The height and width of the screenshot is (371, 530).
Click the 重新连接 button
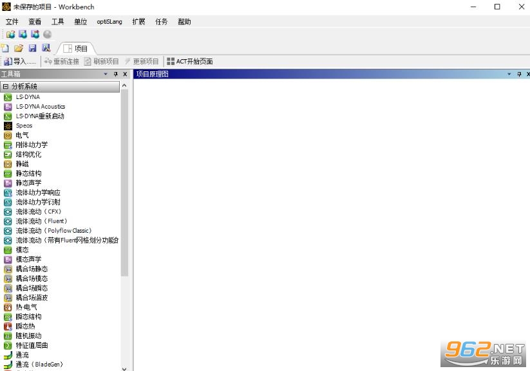(x=62, y=62)
